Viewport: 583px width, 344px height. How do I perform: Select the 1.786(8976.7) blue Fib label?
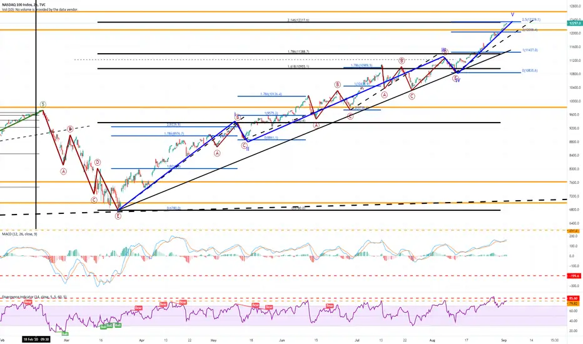pyautogui.click(x=174, y=133)
